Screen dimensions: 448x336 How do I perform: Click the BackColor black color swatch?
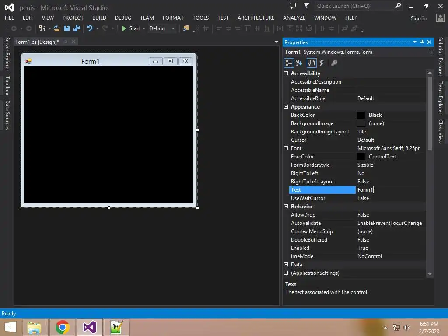[x=361, y=115]
